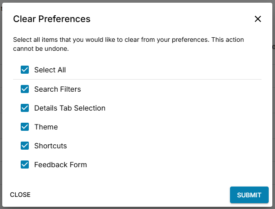This screenshot has width=275, height=209.
Task: Click the 'Clear Preferences' dialog title
Action: pos(52,19)
